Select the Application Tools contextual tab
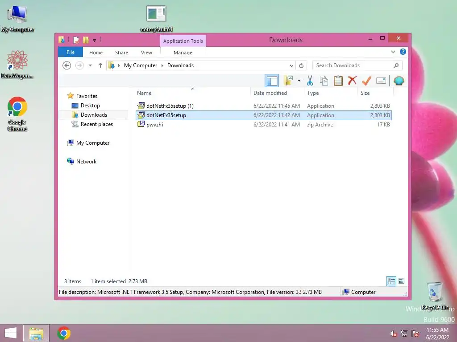457x342 pixels. click(183, 41)
